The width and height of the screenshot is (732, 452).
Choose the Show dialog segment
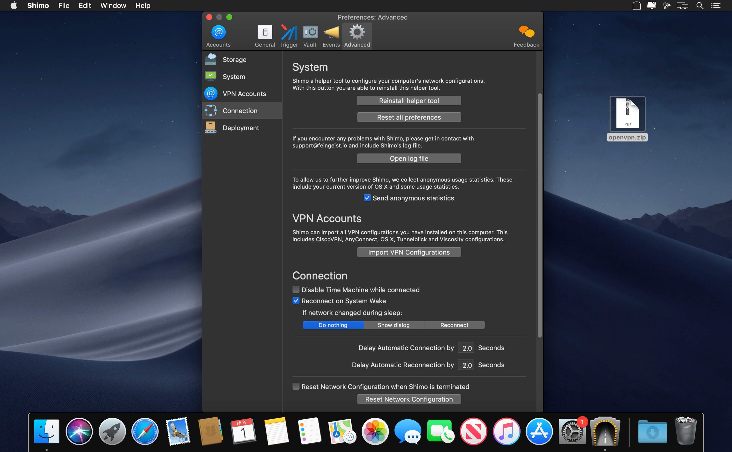[x=393, y=325]
